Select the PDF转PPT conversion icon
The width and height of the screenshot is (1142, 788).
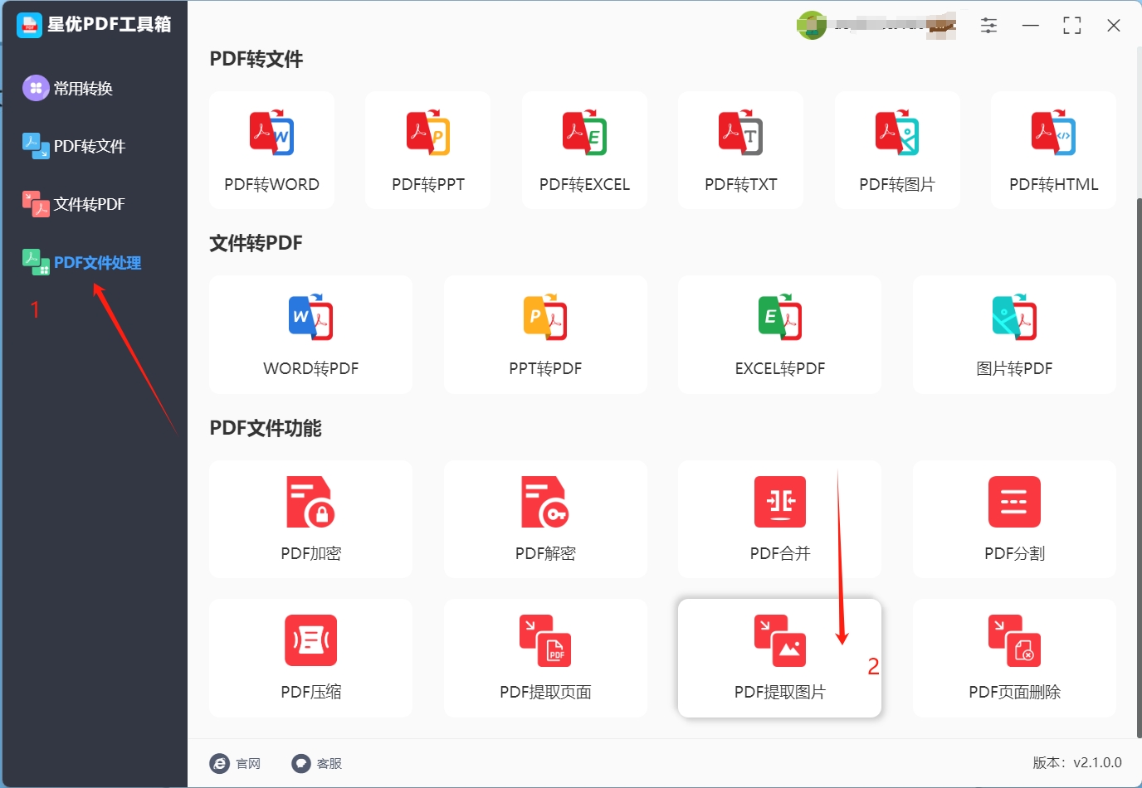point(428,133)
